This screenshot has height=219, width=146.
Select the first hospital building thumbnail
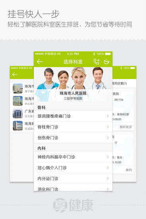pos(18,88)
